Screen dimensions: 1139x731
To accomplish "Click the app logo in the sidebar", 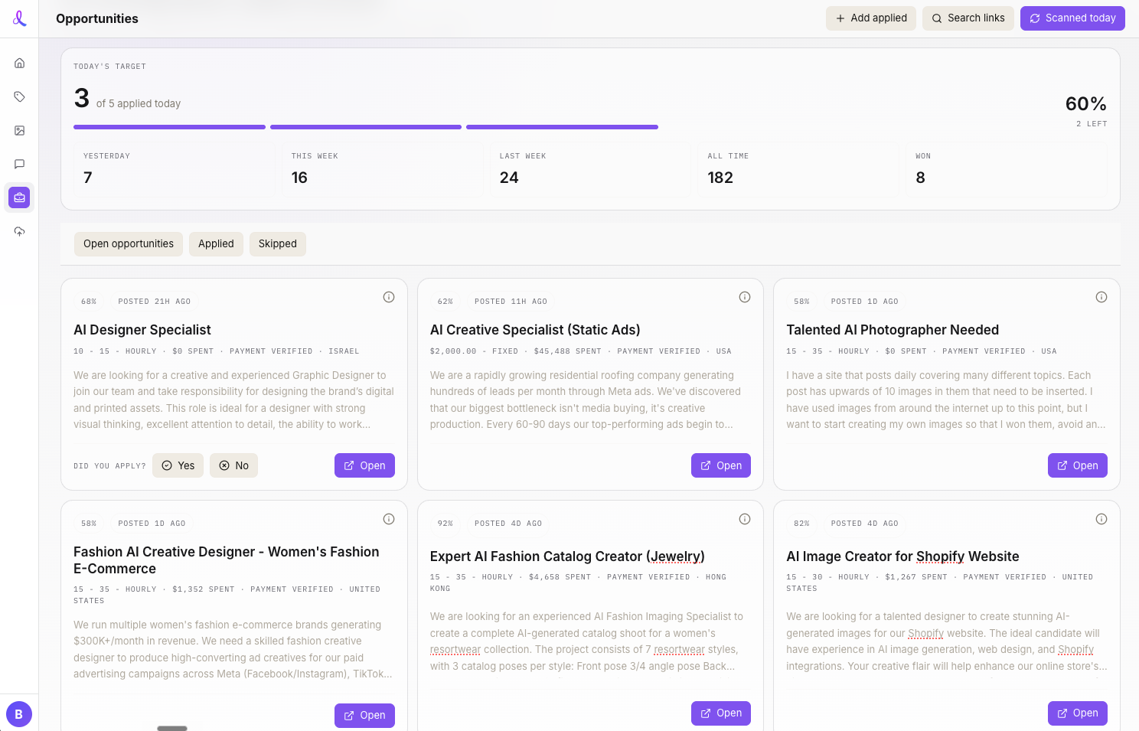I will click(19, 18).
